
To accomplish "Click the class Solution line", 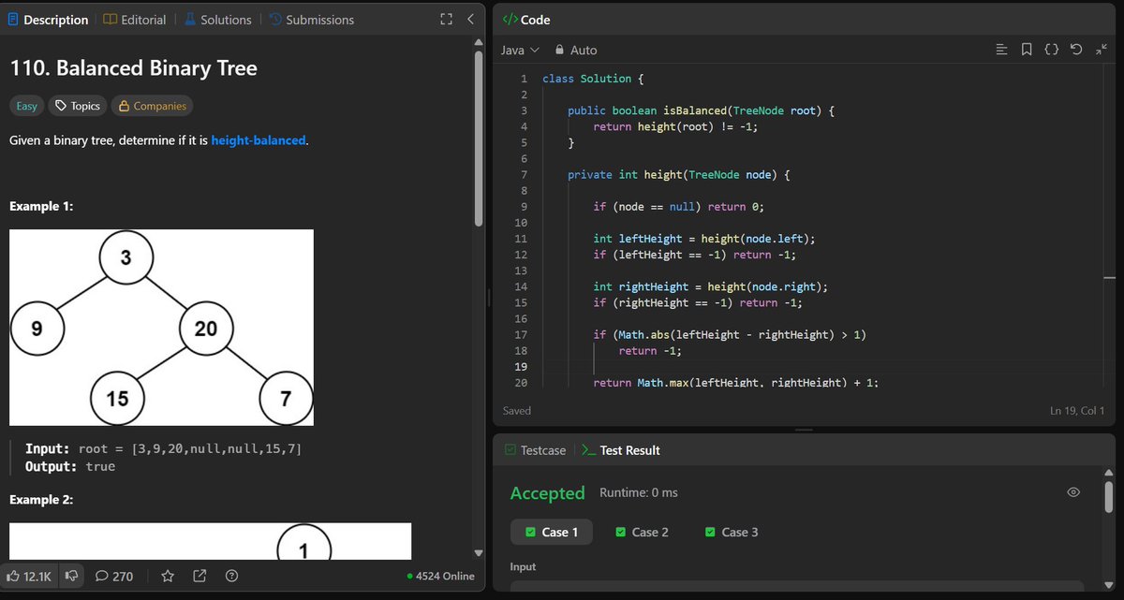I will tap(593, 79).
